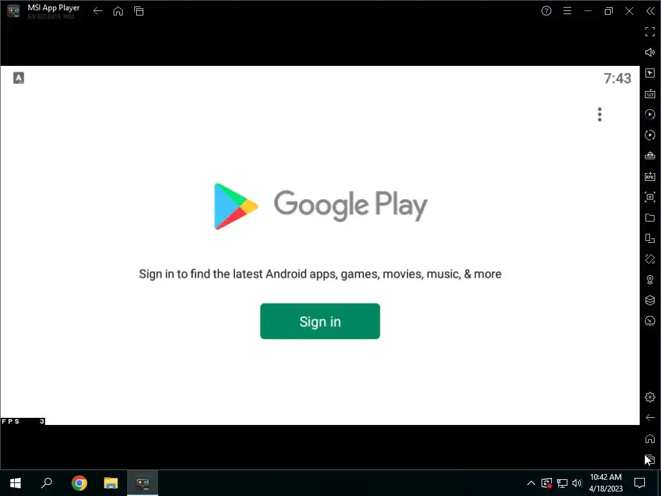Open game controls keyboard icon
This screenshot has width=661, height=496.
pos(649,94)
